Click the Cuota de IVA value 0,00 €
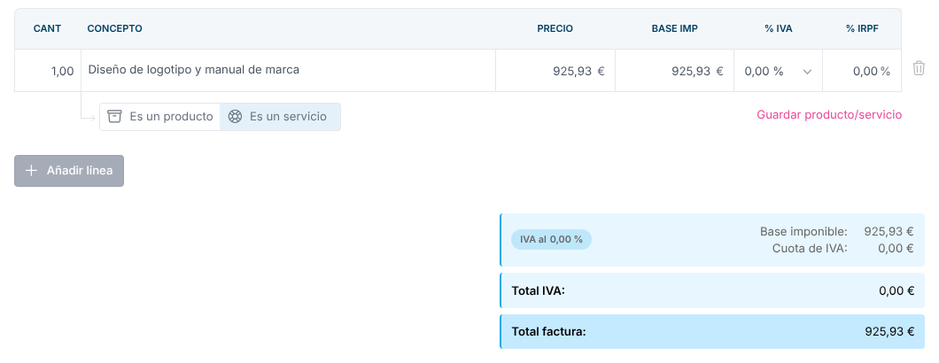 tap(896, 248)
